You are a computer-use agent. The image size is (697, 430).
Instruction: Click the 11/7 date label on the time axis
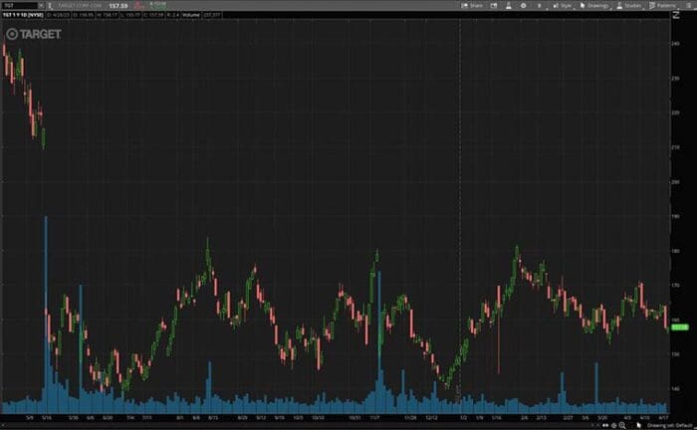click(x=374, y=418)
